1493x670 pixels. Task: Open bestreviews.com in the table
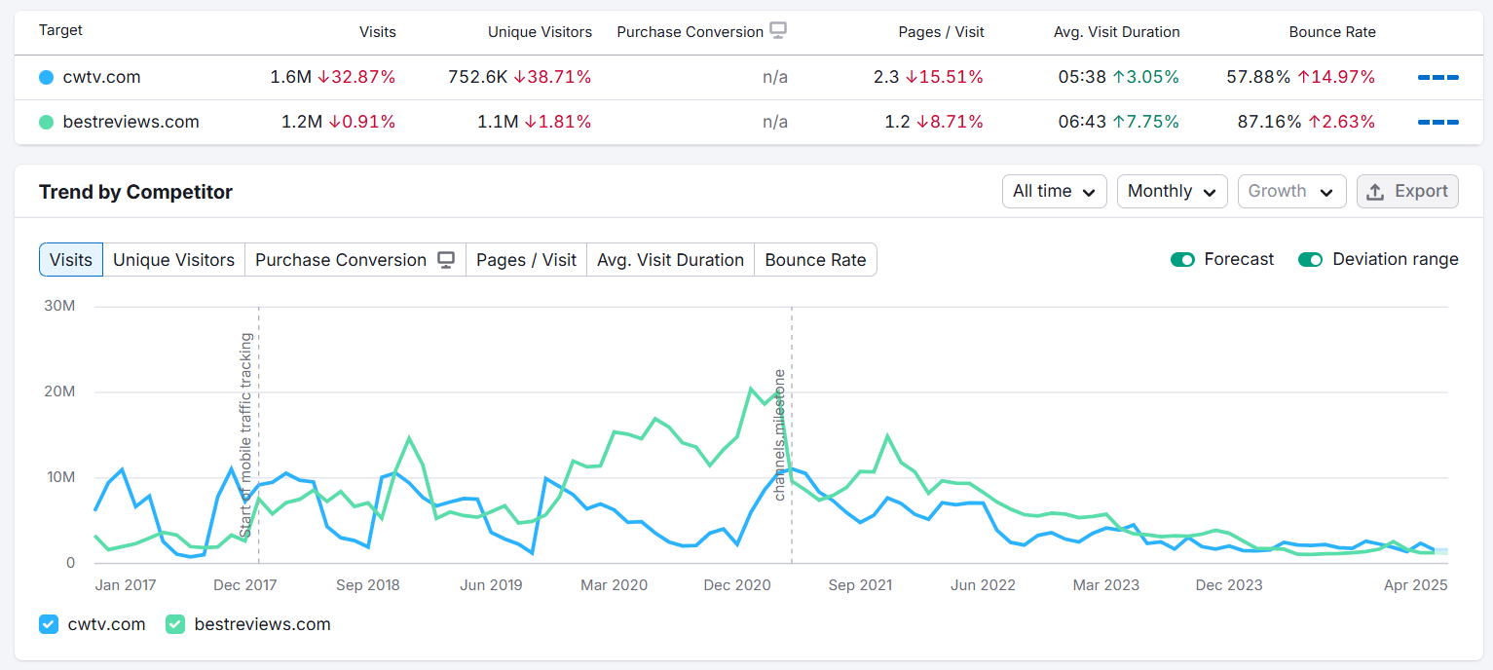tap(131, 122)
